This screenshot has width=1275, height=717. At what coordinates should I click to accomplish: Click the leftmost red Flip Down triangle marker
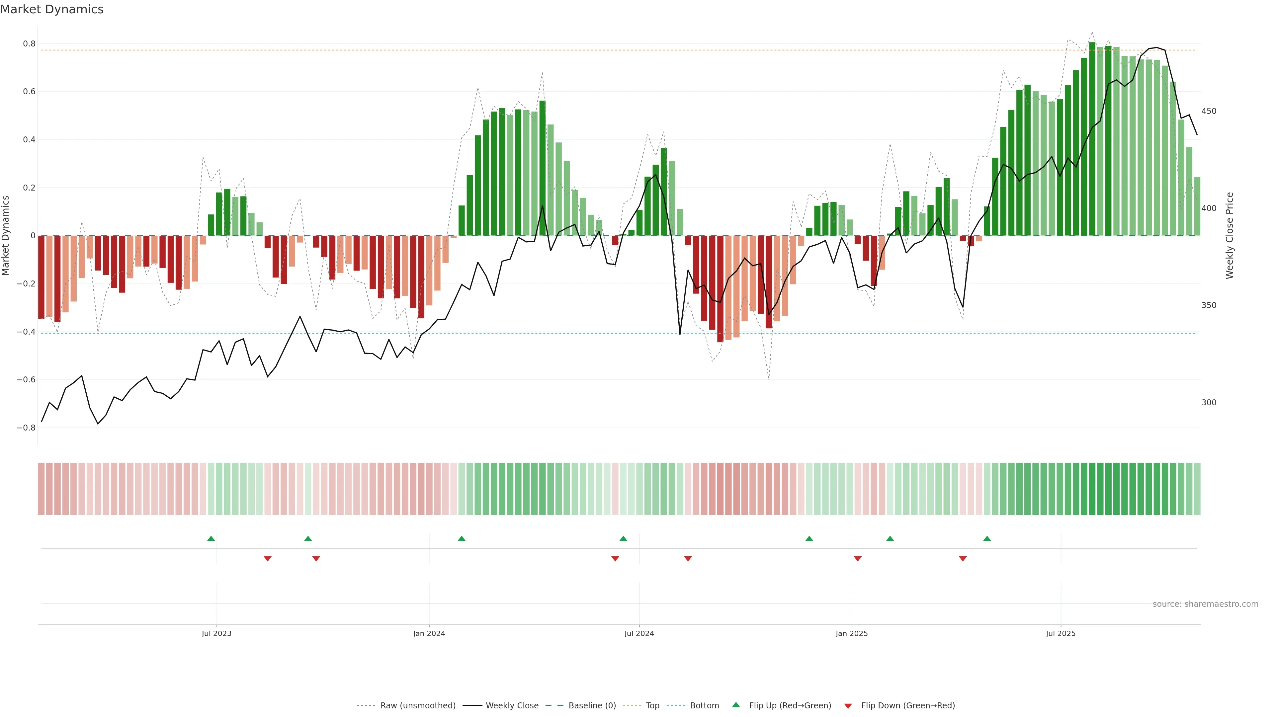268,559
